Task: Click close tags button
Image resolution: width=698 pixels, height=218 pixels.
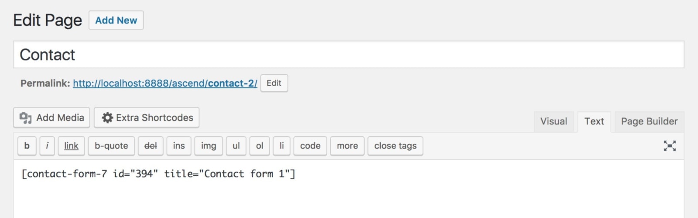Action: coord(395,146)
